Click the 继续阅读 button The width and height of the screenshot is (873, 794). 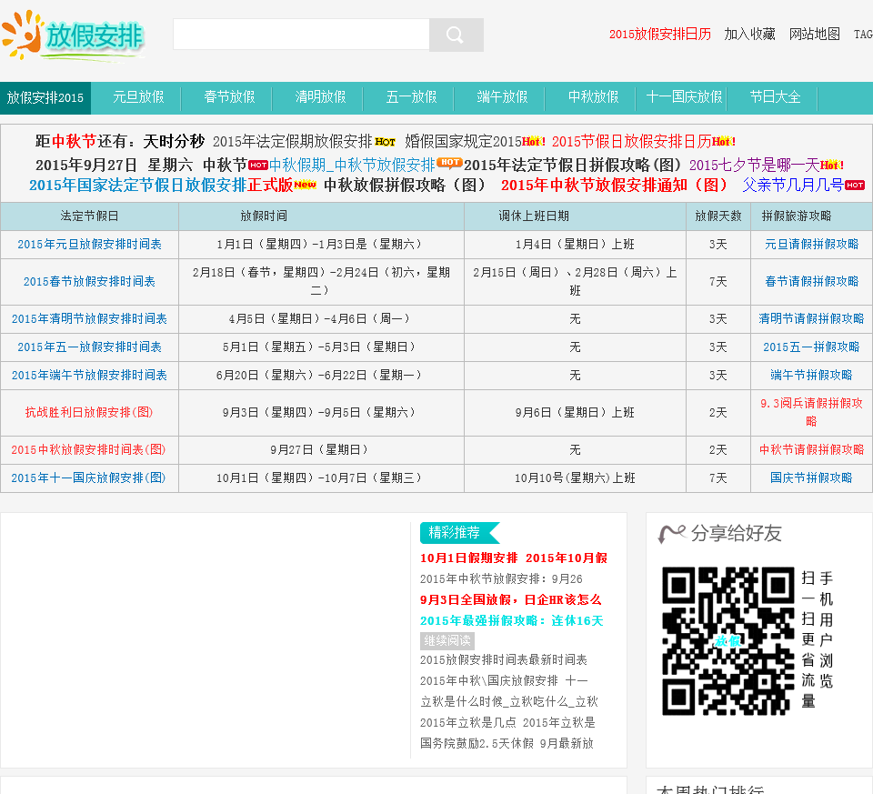pyautogui.click(x=447, y=640)
